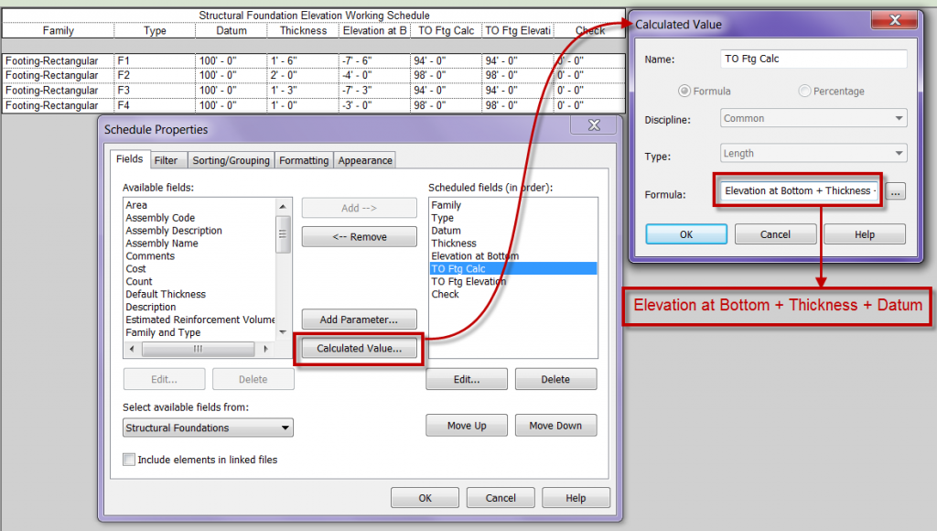Select Assembly Code in available fields
Viewport: 937px width, 531px height.
pyautogui.click(x=160, y=218)
